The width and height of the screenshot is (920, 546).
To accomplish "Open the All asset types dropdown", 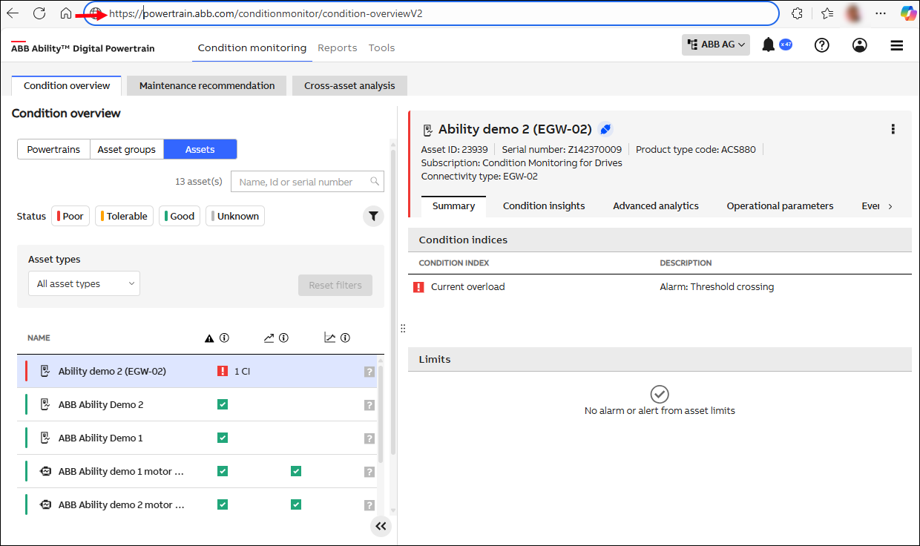I will point(84,283).
